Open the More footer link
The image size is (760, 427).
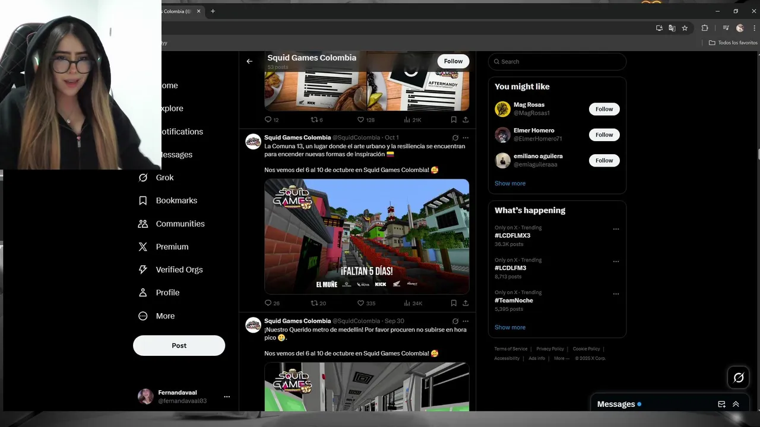tap(561, 358)
